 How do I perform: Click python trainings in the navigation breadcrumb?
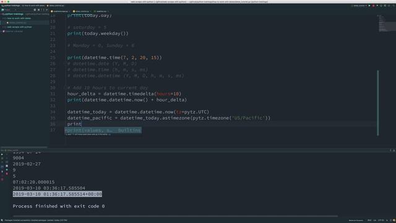(x=11, y=6)
